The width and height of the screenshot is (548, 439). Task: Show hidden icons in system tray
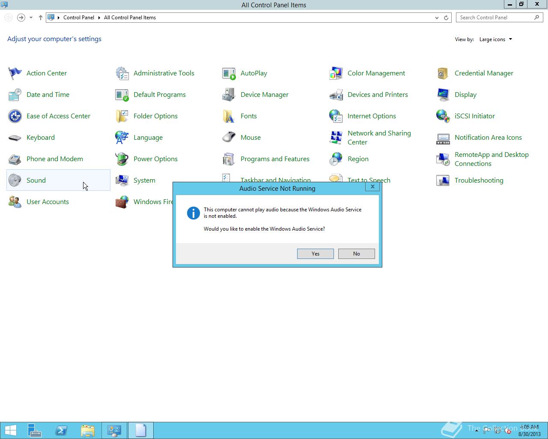(x=477, y=430)
